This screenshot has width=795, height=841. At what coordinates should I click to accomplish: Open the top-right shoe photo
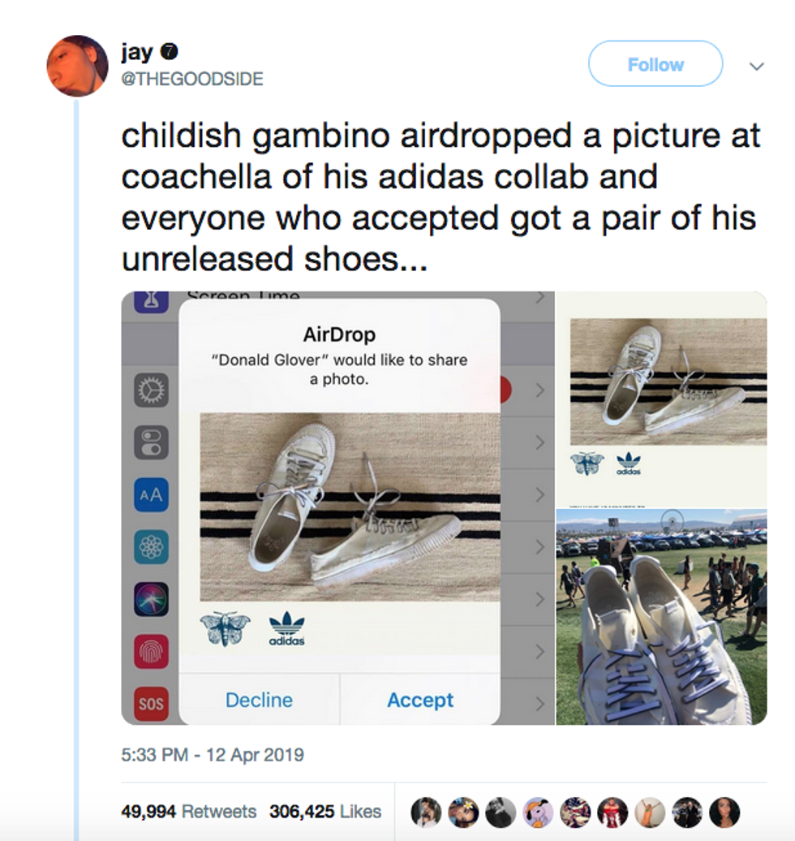pos(661,396)
